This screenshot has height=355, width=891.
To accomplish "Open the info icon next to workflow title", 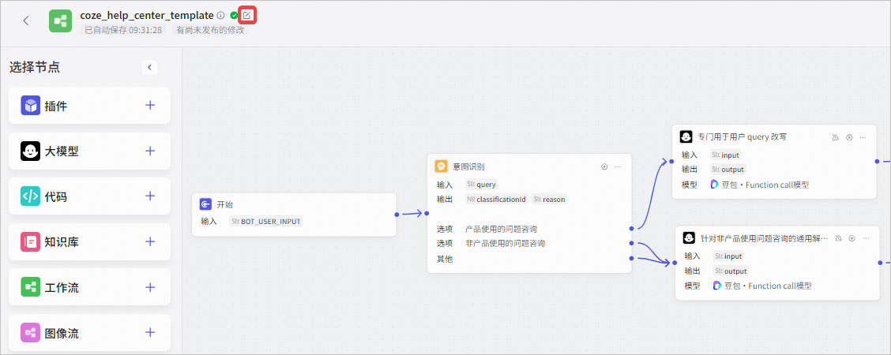I will [221, 15].
